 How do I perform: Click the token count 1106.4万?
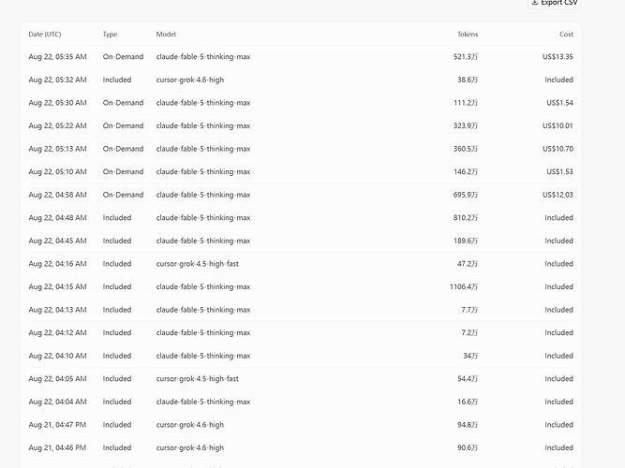(464, 286)
